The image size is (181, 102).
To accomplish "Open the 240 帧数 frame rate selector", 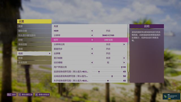I will [x=109, y=40].
